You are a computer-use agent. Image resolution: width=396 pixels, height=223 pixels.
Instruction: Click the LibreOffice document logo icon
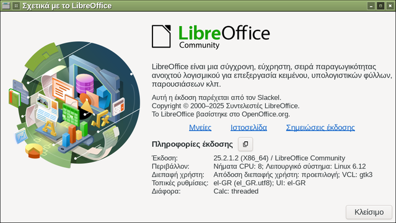[x=161, y=36]
